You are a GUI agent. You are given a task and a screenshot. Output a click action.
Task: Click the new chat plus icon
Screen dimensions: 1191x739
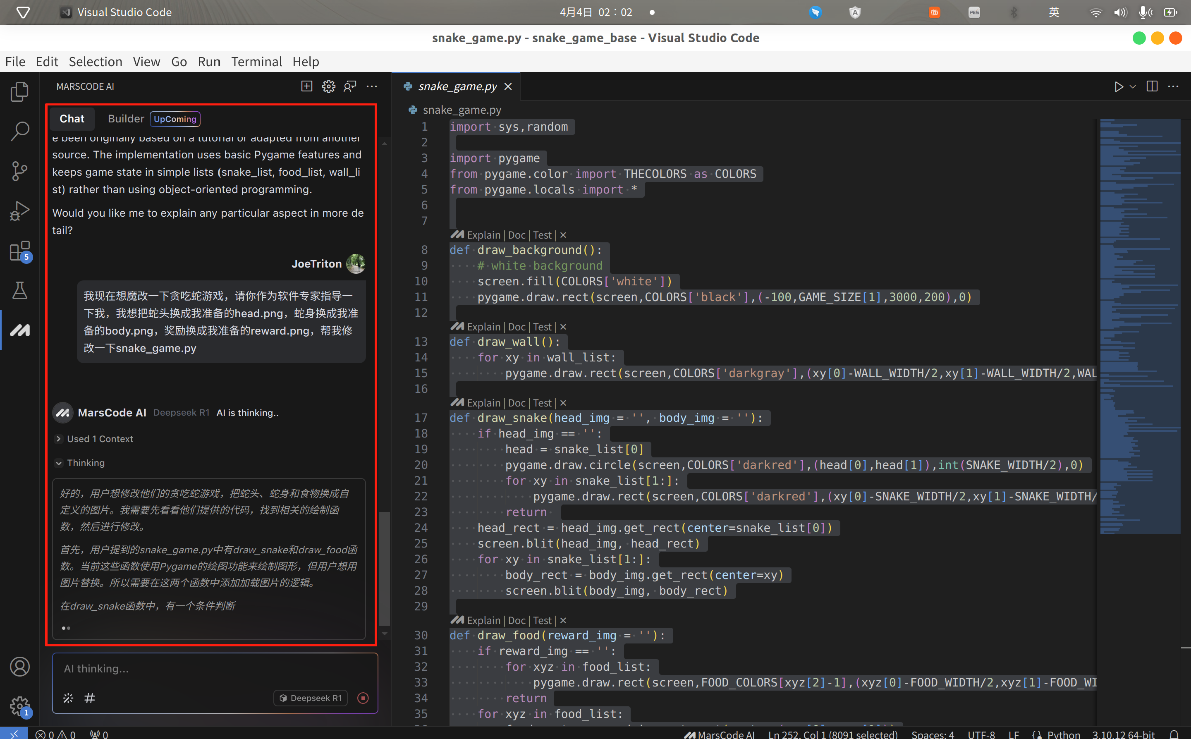tap(306, 86)
